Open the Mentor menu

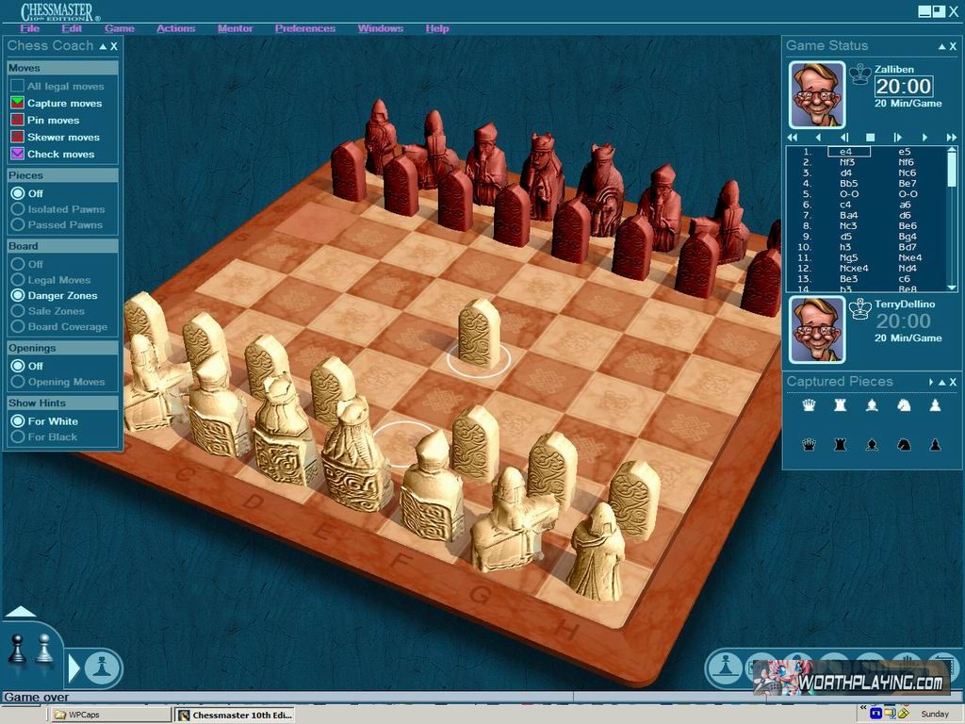click(235, 28)
